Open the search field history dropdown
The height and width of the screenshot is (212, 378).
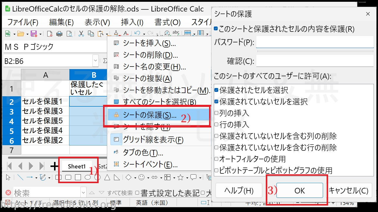pos(83,193)
